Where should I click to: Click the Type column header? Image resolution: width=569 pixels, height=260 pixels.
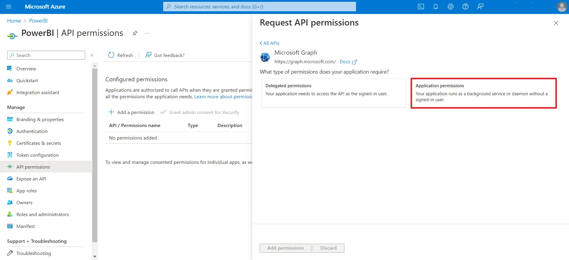click(193, 126)
